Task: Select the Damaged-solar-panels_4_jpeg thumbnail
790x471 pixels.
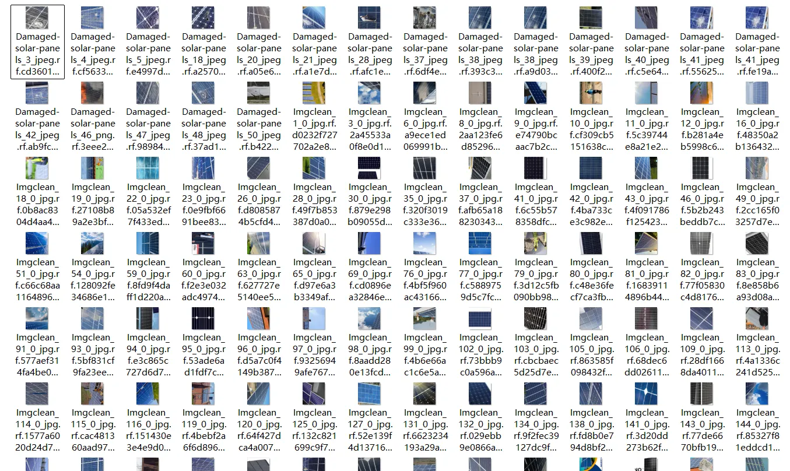Action: pos(93,18)
